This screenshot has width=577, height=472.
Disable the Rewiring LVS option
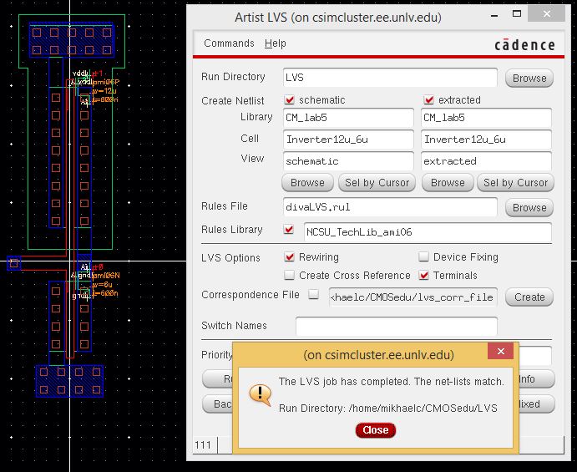click(x=290, y=257)
